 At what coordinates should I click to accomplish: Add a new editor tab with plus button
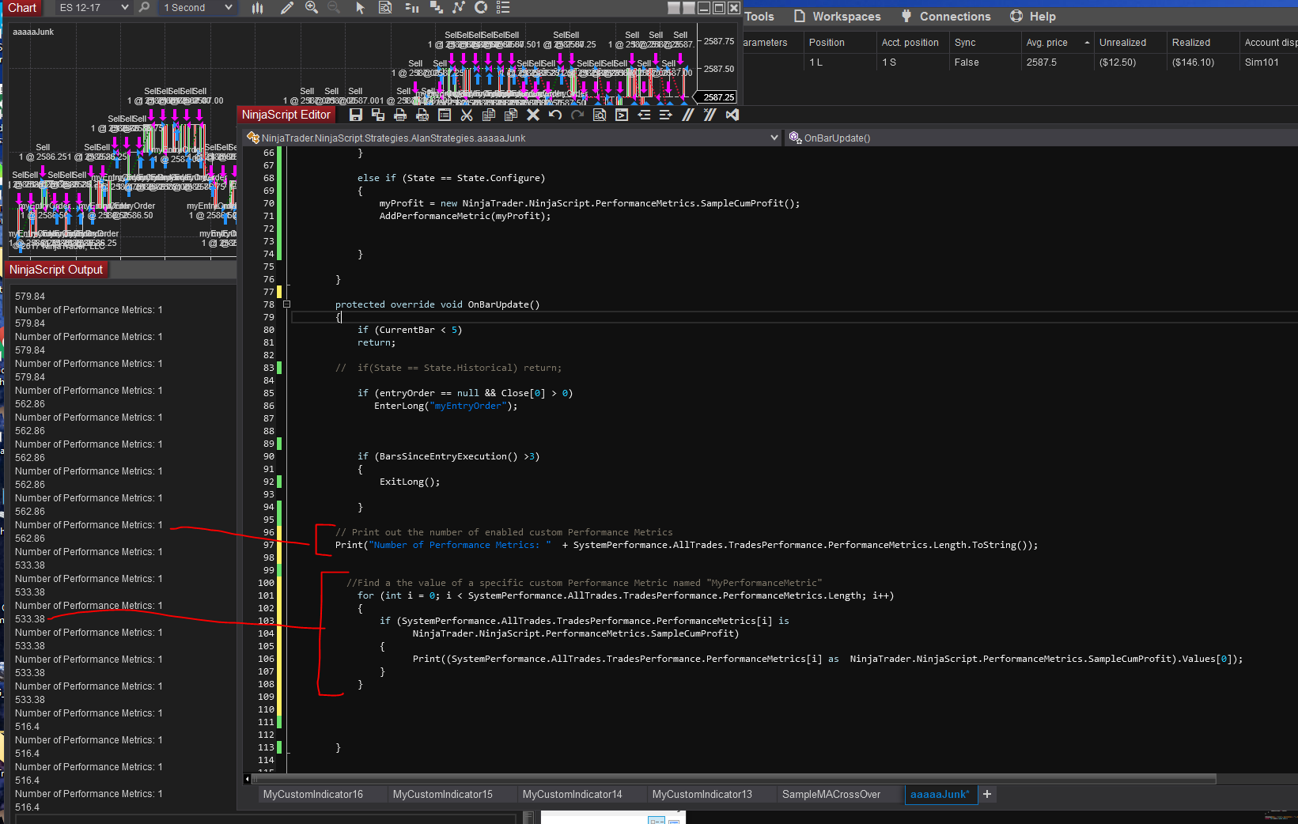pos(987,794)
